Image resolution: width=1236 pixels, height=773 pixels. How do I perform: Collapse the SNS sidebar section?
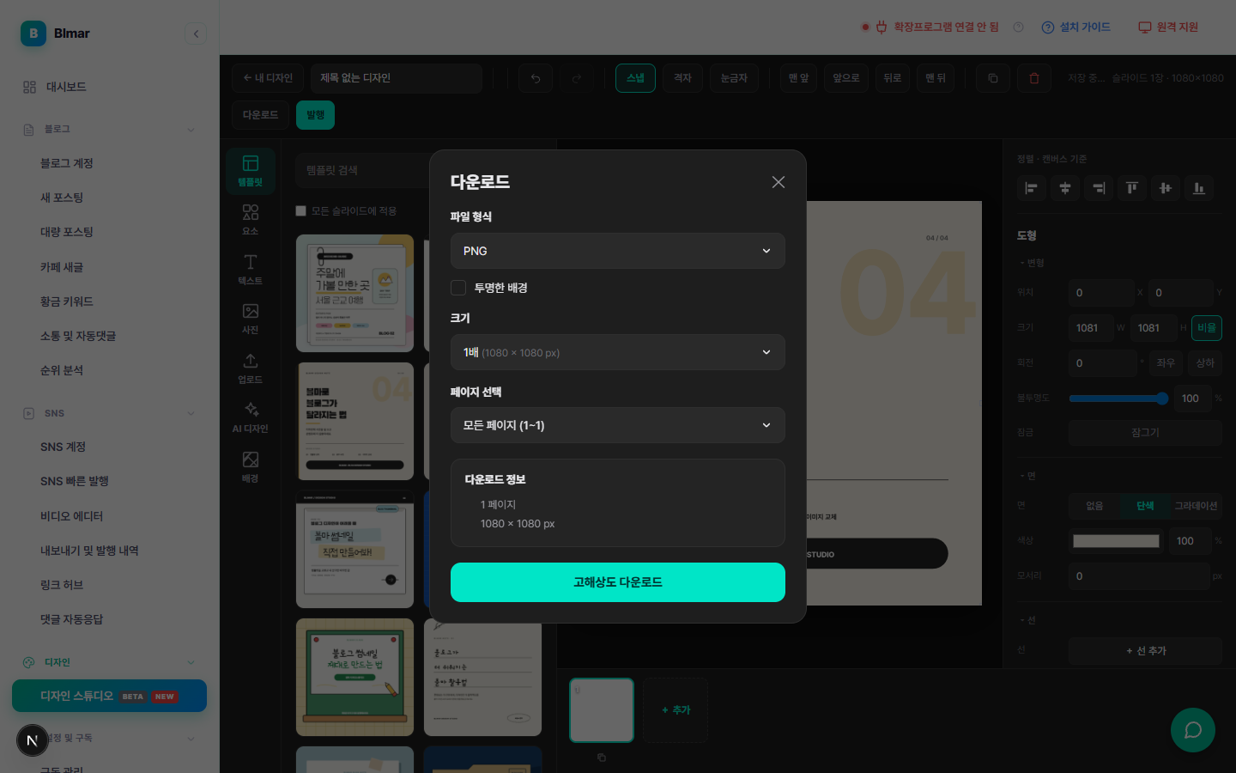click(x=191, y=413)
